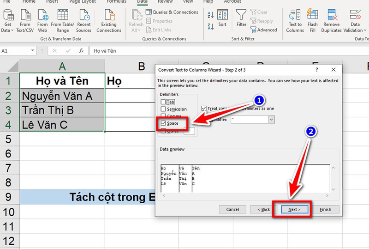The image size is (369, 249).
Task: Open the Formulas ribbon tab
Action: pyautogui.click(x=117, y=1)
